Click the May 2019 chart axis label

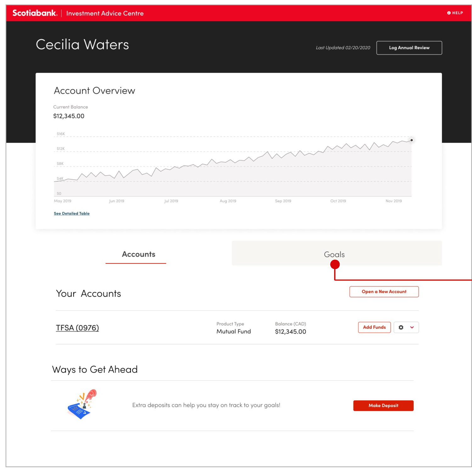tap(63, 201)
